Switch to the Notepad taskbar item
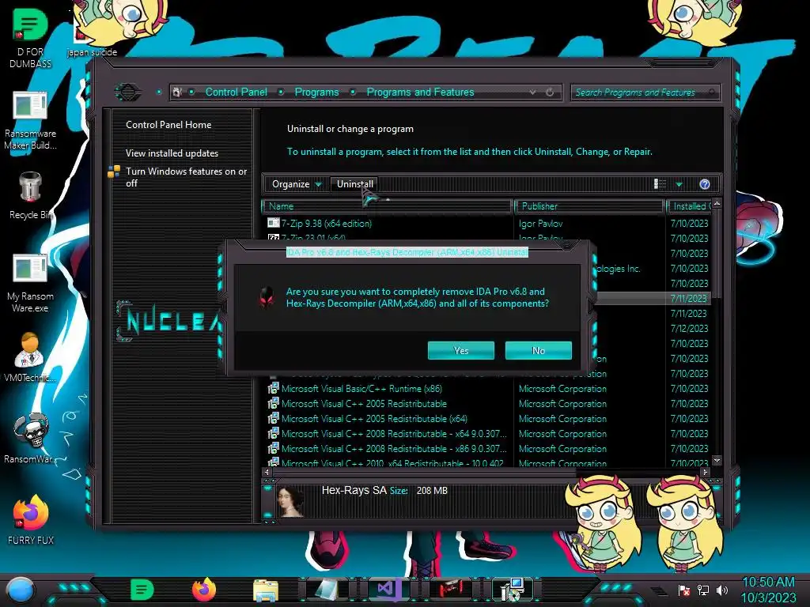 click(327, 590)
